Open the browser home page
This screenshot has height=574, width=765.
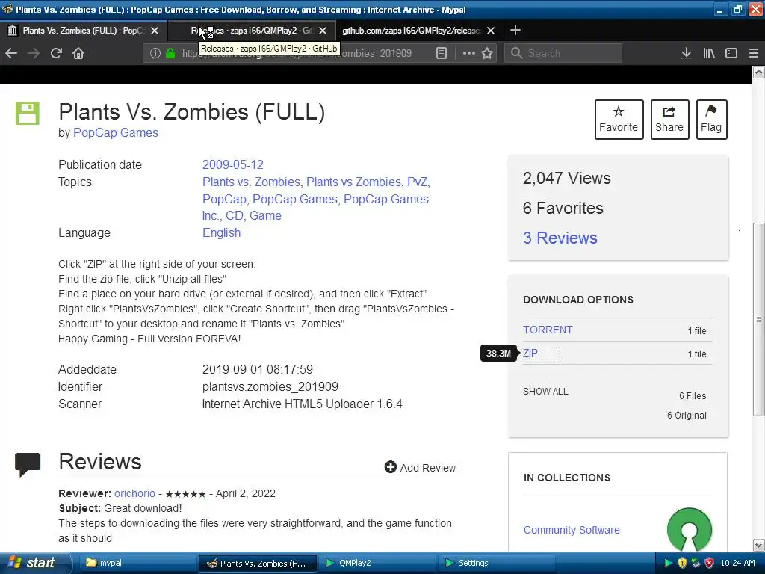coord(78,53)
